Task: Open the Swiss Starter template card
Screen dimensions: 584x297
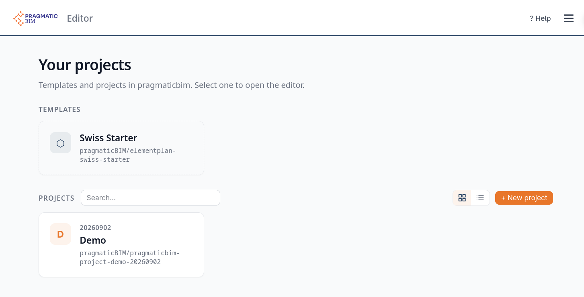Action: coord(121,148)
